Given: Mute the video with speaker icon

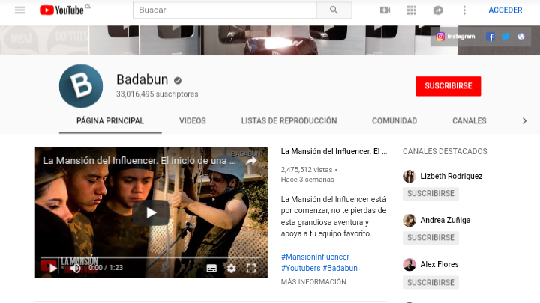Looking at the screenshot, I should [x=75, y=268].
